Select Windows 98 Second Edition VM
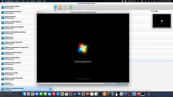The image size is (173, 97). [x=27, y=12]
